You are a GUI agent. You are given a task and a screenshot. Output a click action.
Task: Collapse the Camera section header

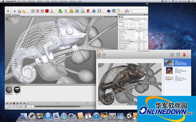[133, 19]
